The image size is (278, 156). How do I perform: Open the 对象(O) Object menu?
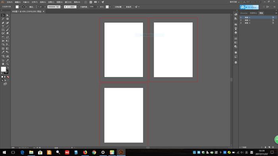26,2
